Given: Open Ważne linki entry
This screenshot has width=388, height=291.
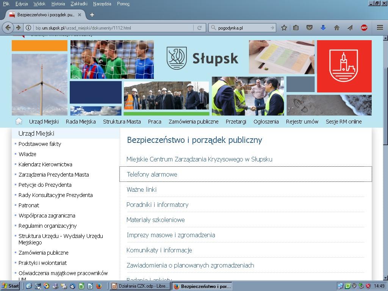Looking at the screenshot, I should point(142,189).
